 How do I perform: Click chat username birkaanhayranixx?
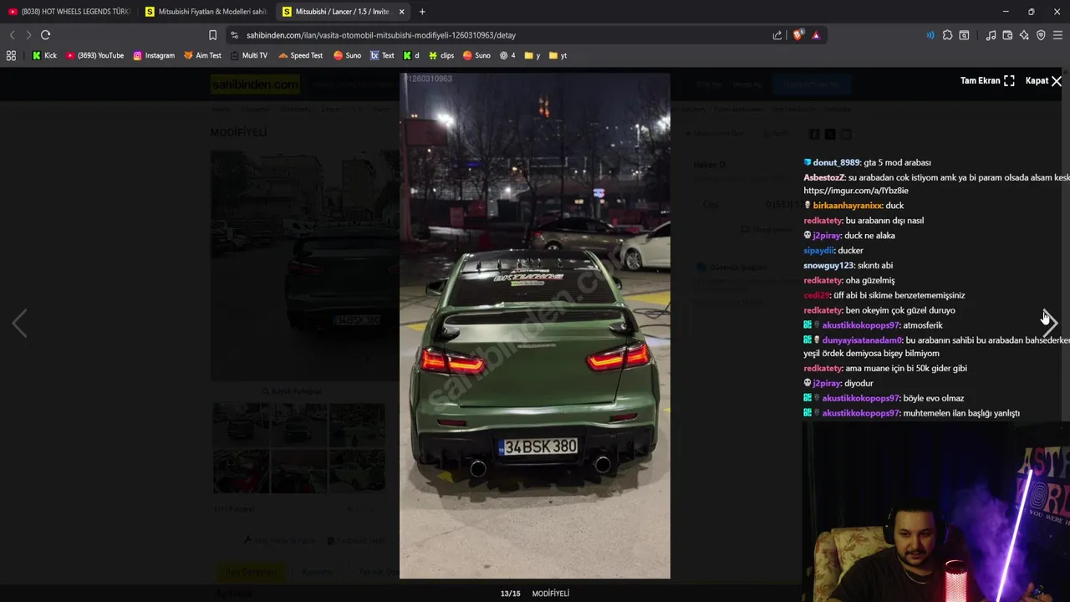(x=847, y=206)
